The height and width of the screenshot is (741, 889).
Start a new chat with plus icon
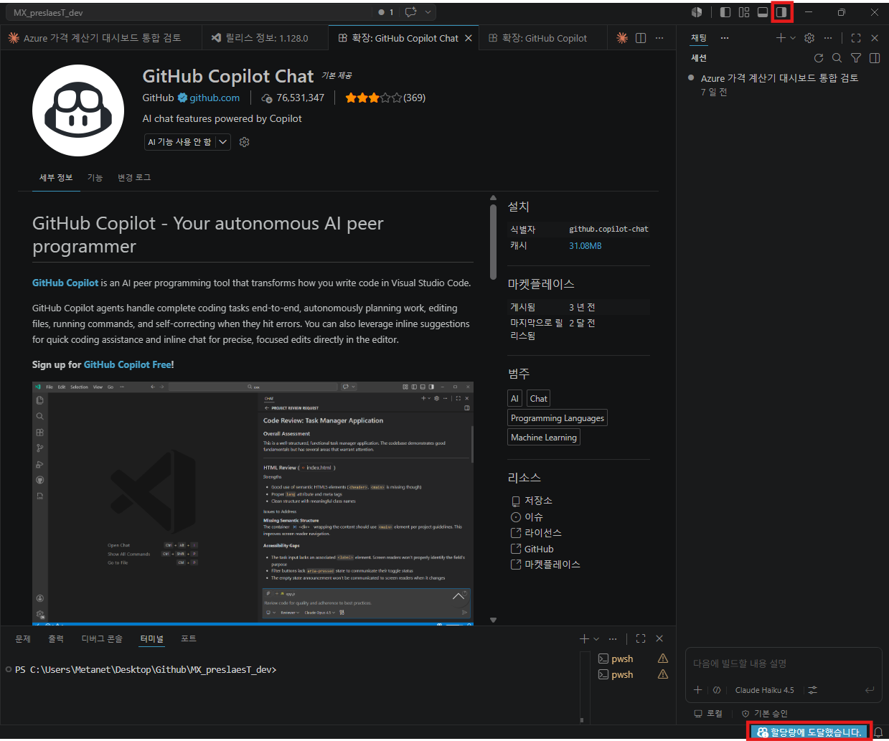coord(781,38)
